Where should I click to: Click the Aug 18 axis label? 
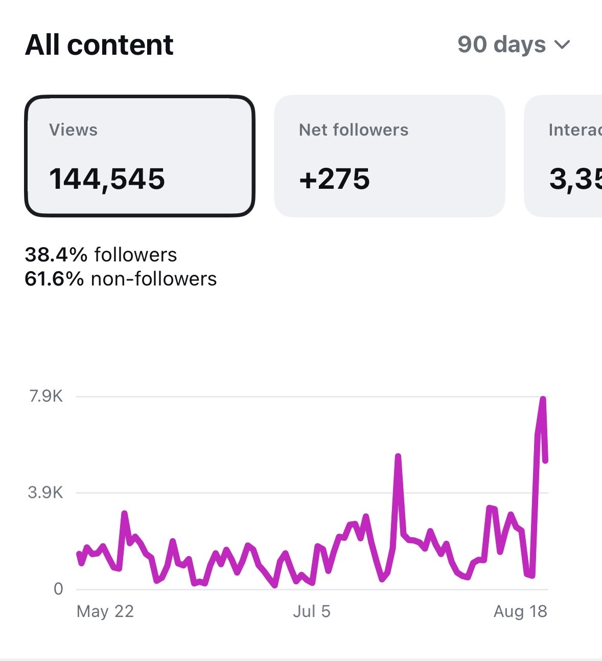(x=520, y=611)
